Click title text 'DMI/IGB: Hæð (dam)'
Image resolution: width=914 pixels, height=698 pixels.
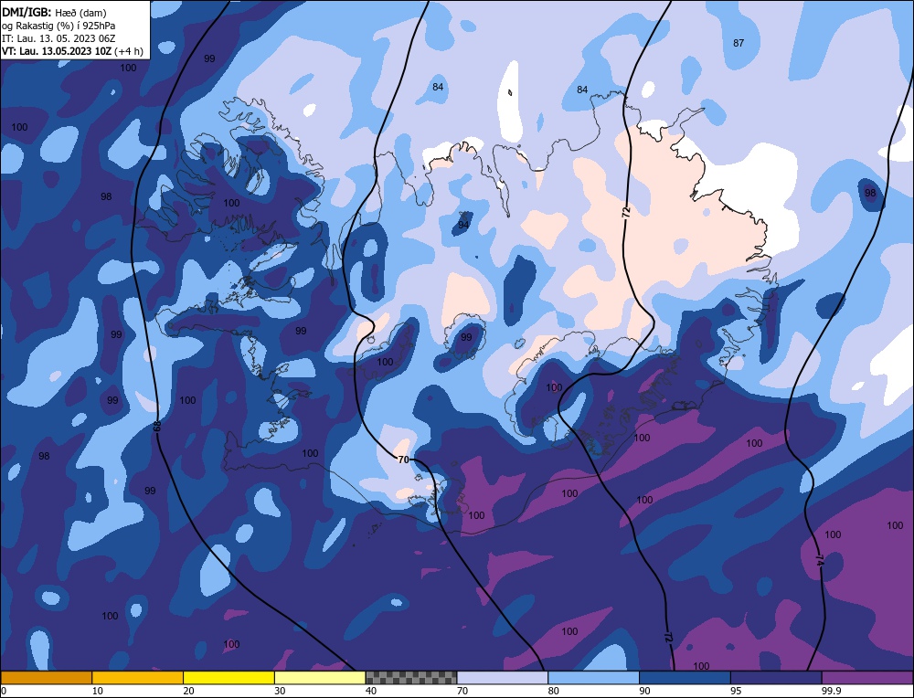pyautogui.click(x=54, y=12)
